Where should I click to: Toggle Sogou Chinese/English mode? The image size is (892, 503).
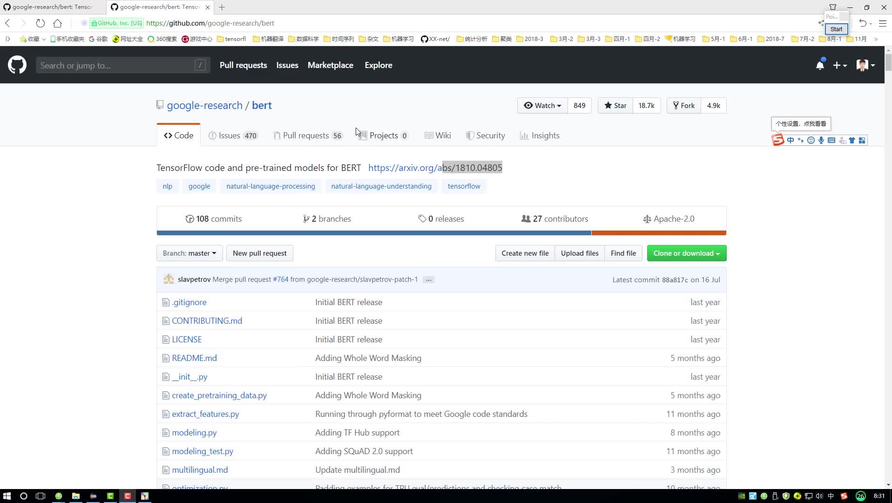(791, 140)
